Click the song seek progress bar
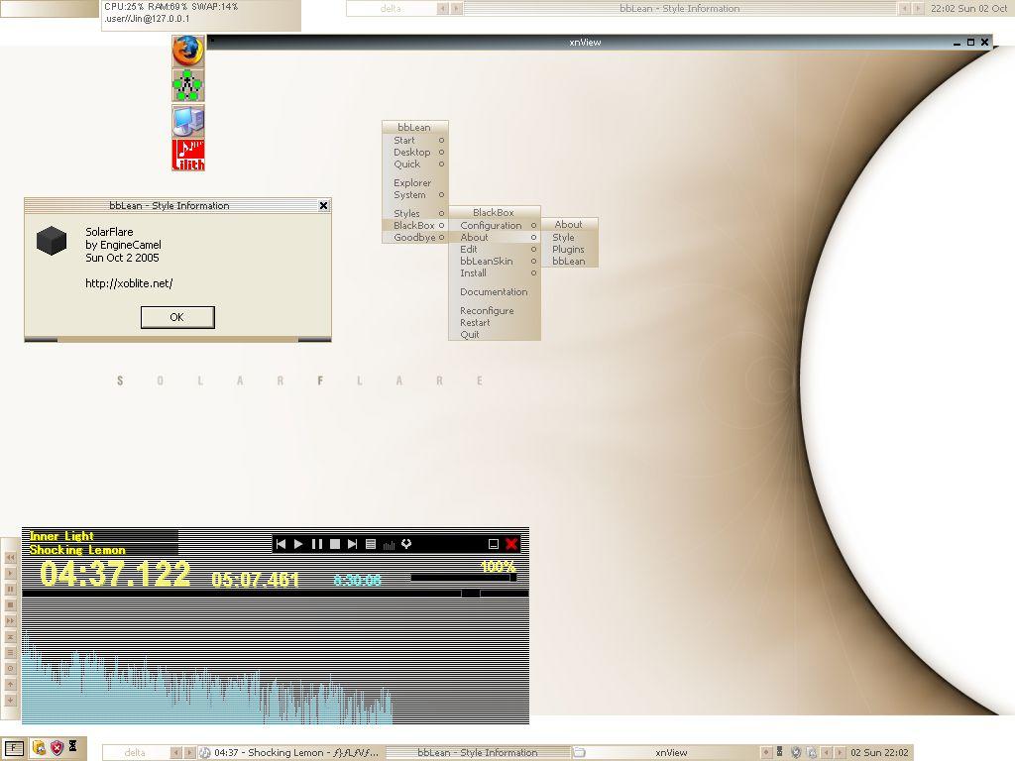The width and height of the screenshot is (1015, 761). coord(276,594)
